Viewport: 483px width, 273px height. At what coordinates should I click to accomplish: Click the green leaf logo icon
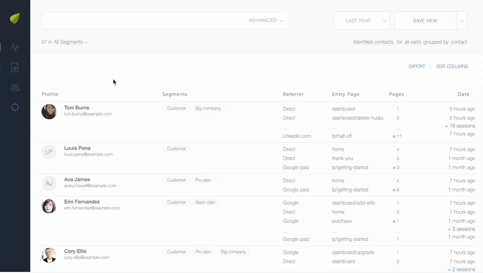click(15, 19)
